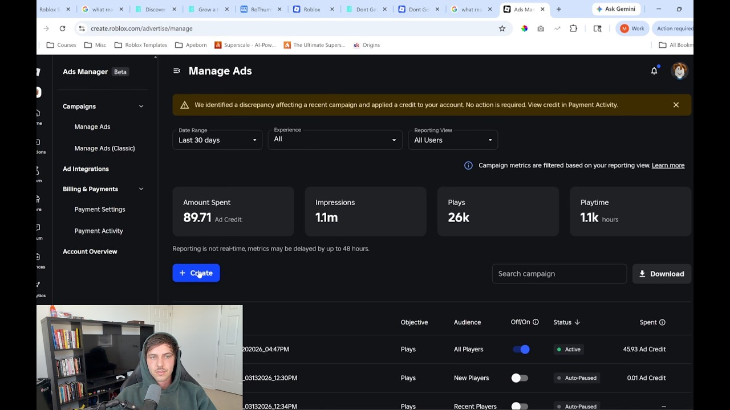Collapse the Billing & Payments section

point(141,189)
